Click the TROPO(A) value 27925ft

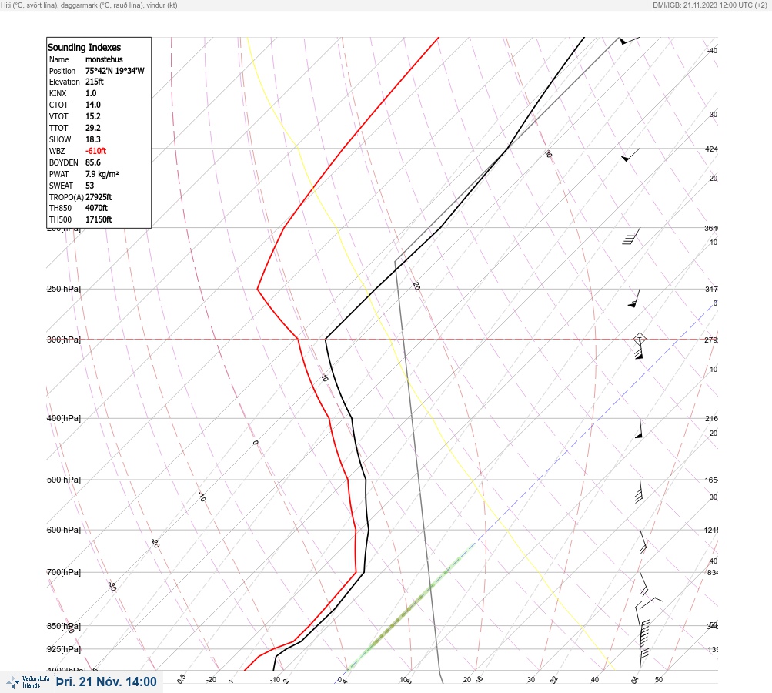point(99,197)
